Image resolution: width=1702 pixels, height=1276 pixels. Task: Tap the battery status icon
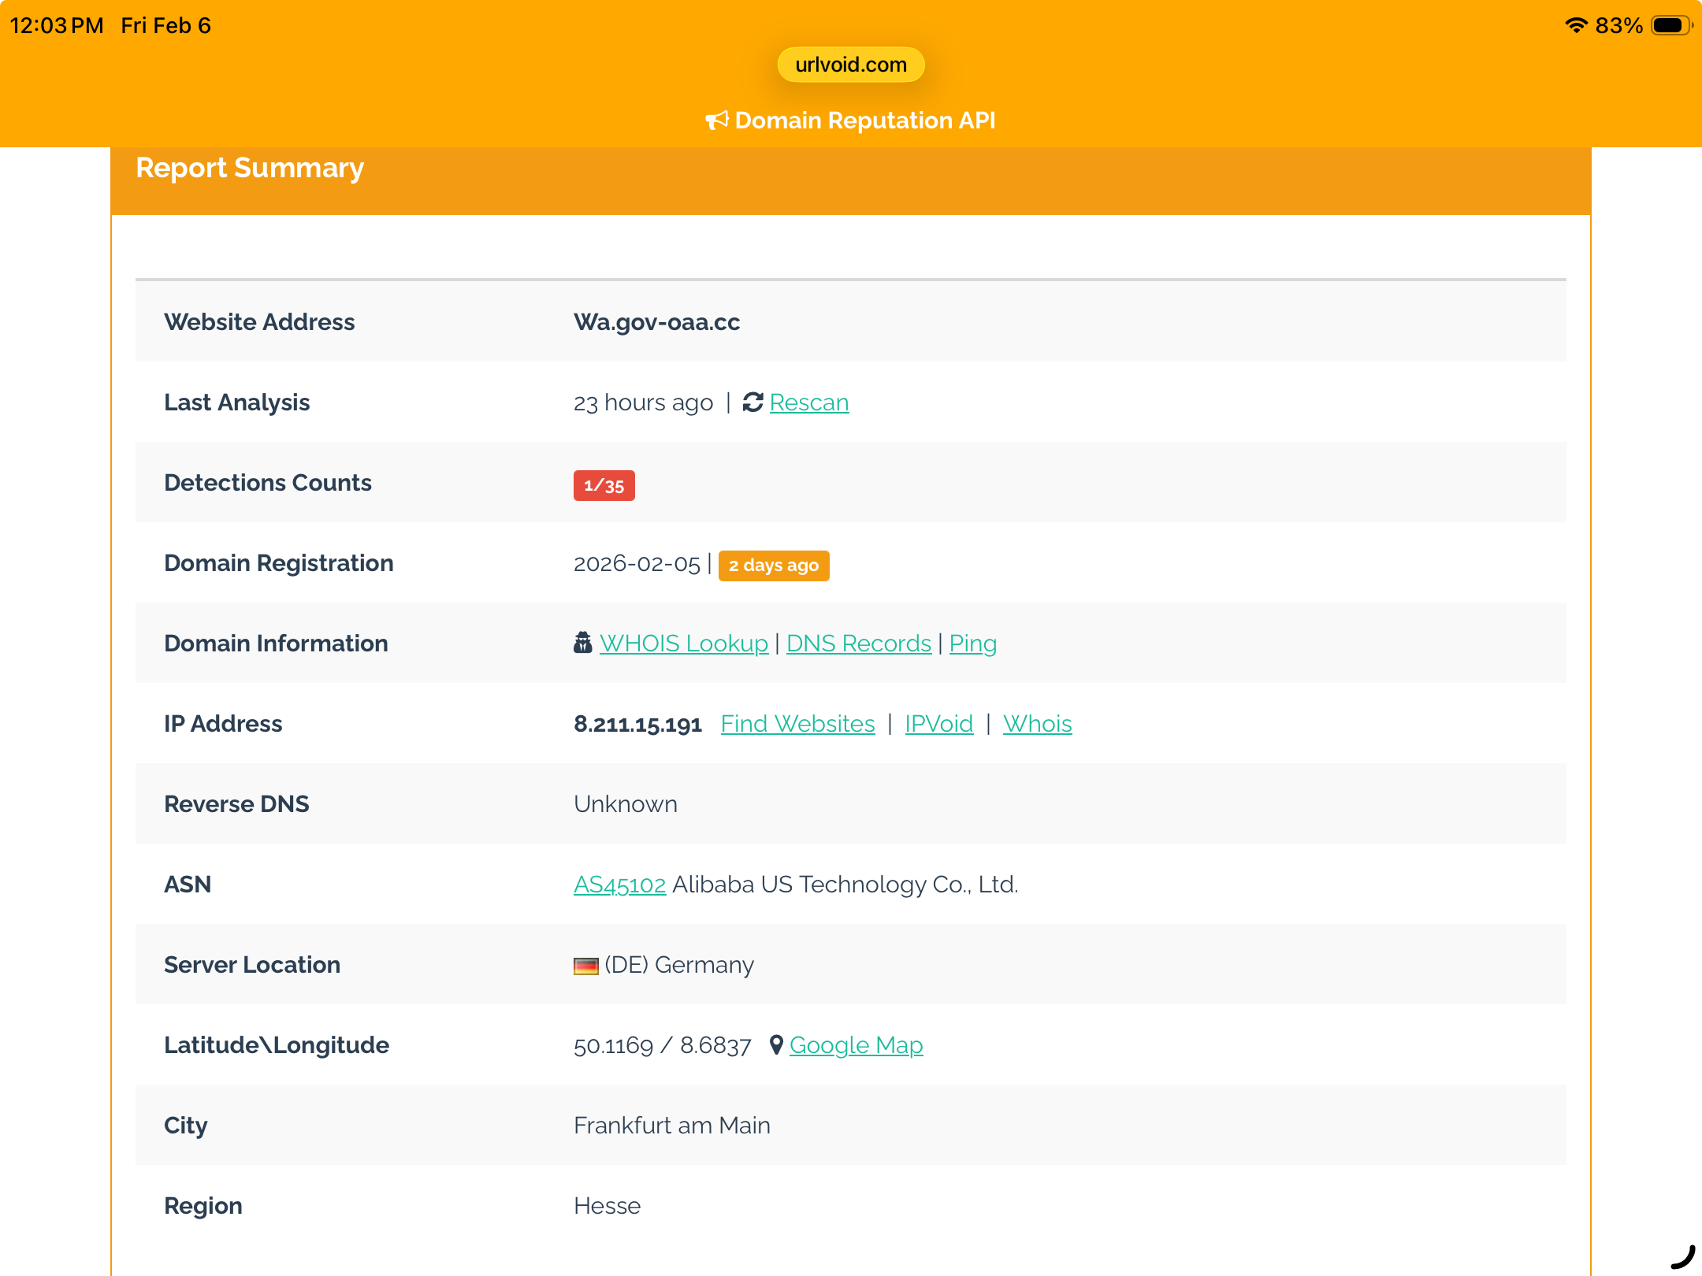coord(1670,25)
